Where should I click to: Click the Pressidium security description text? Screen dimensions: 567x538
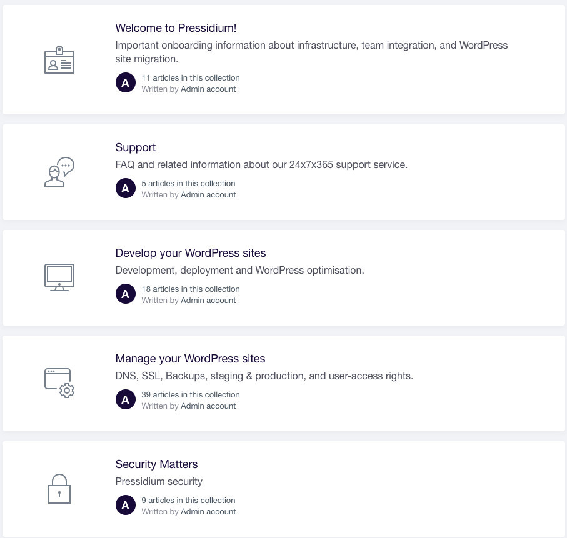pos(159,481)
